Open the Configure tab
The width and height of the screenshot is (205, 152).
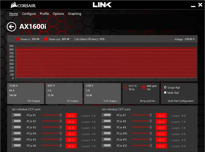29,14
